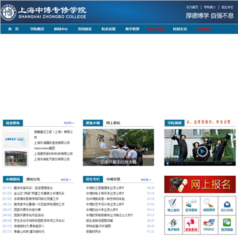
Task: Open the employment focus thumbnail image
Action: 16,148
